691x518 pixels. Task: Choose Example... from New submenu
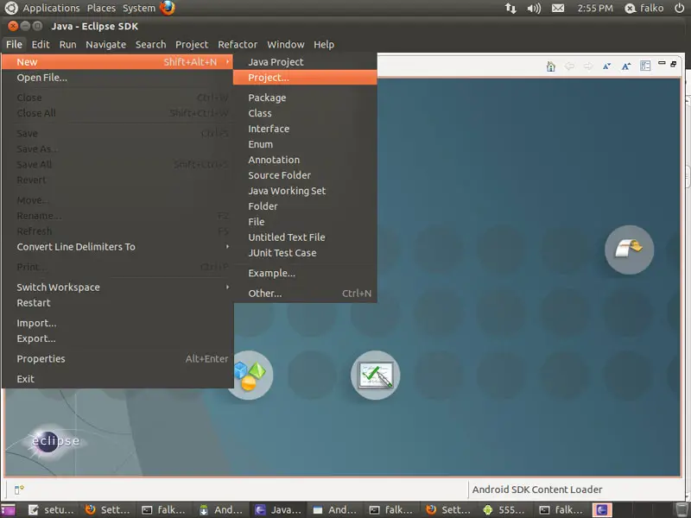pos(305,273)
